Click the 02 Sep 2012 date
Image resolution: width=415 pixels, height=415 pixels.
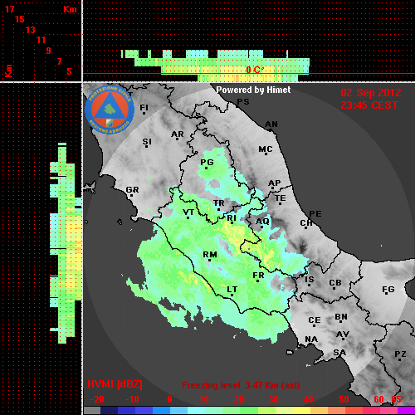[x=371, y=93]
